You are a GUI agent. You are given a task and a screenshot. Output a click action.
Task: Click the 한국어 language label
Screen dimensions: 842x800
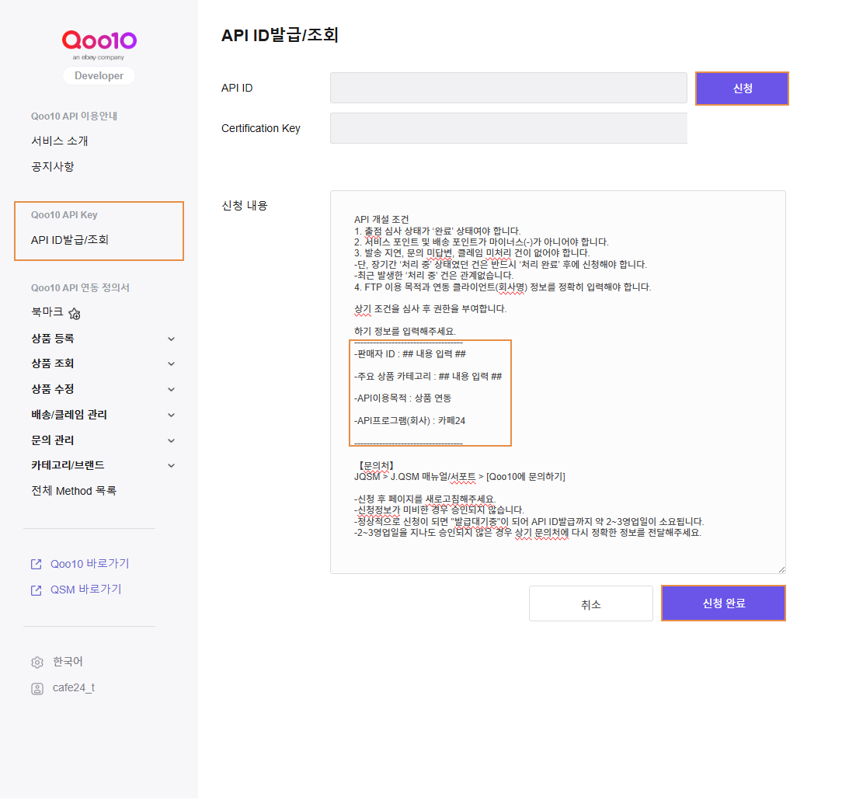pos(68,662)
